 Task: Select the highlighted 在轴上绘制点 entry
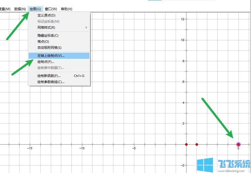coord(51,55)
